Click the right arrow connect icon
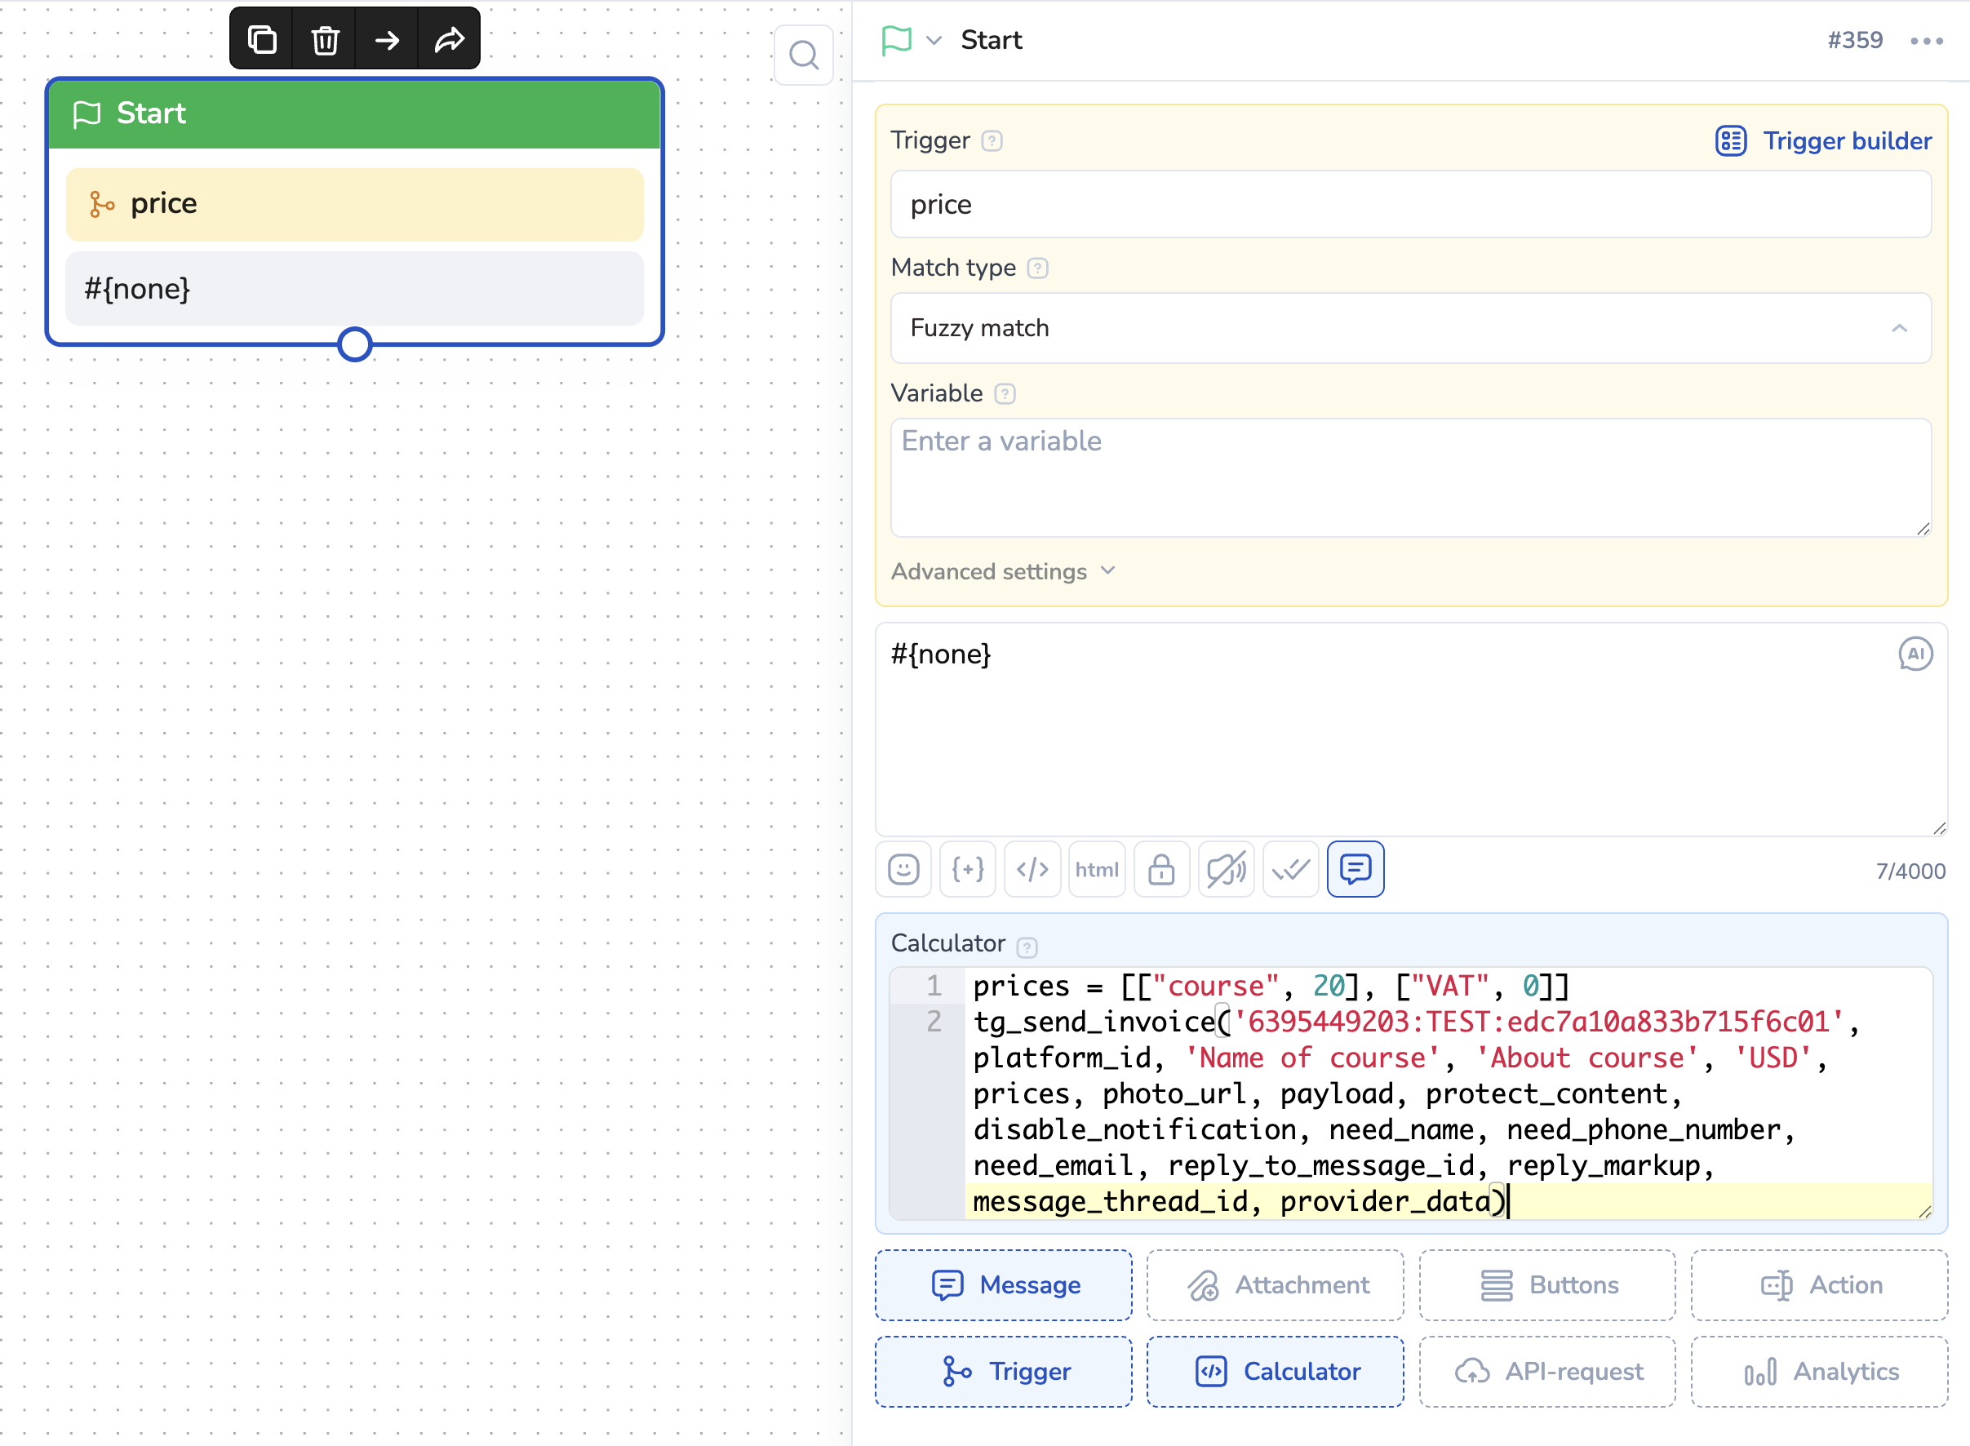Image resolution: width=1970 pixels, height=1446 pixels. click(387, 39)
